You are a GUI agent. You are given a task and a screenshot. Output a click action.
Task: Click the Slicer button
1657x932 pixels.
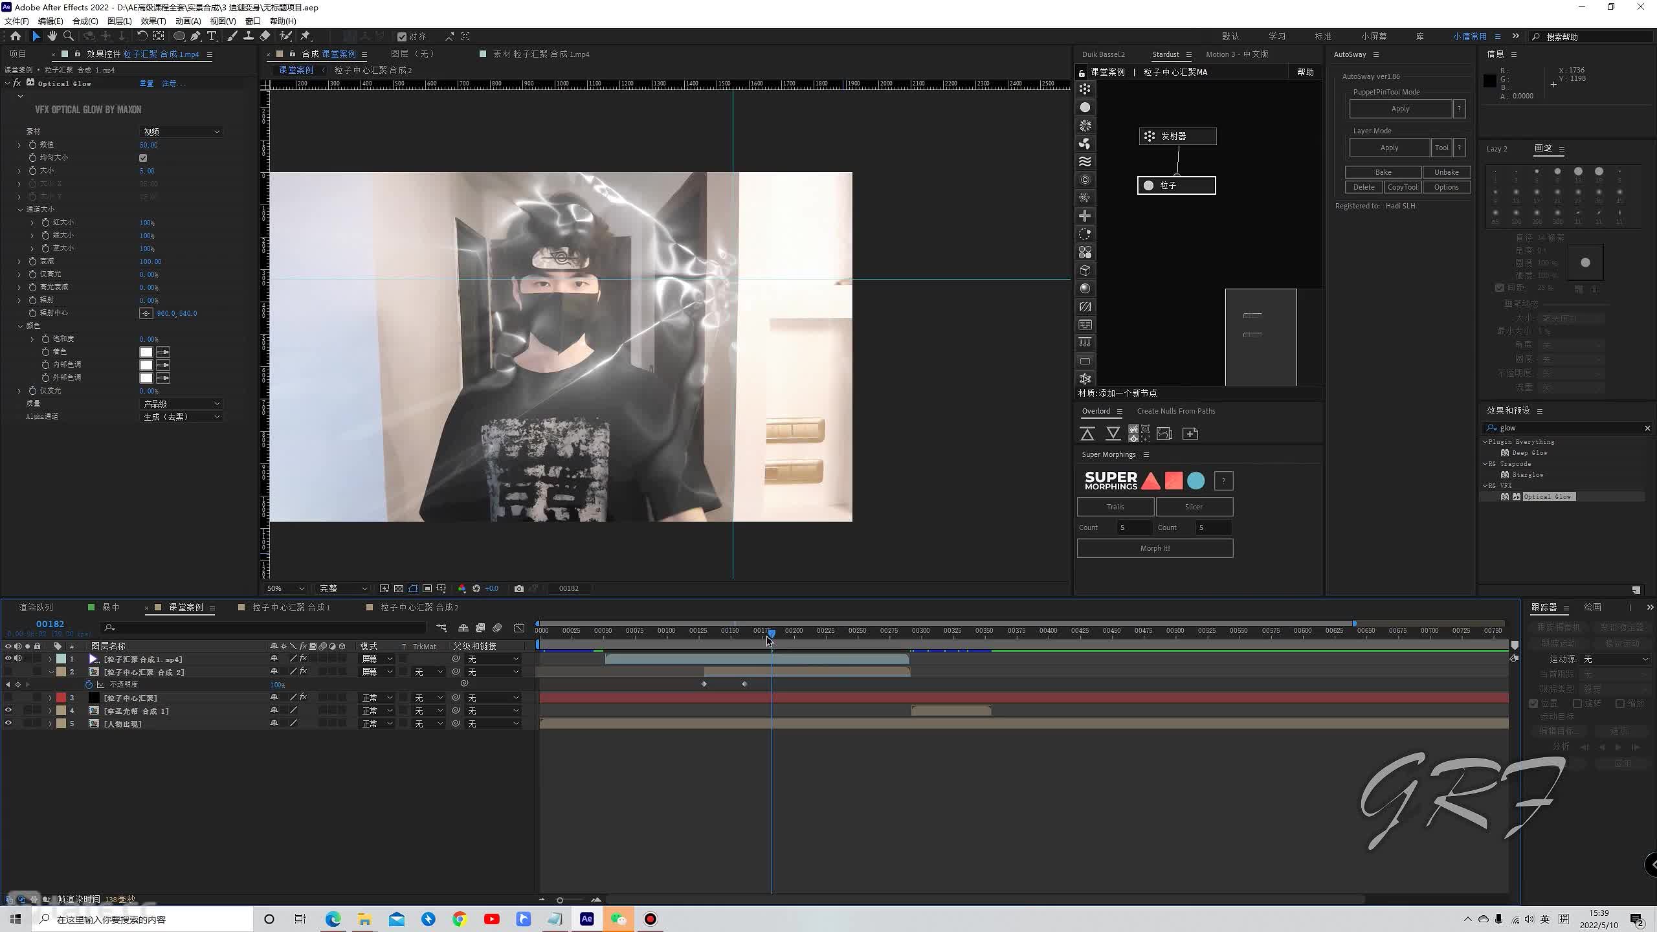tap(1194, 507)
